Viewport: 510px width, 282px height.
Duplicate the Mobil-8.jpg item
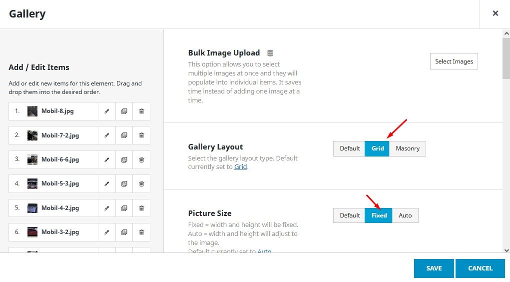pos(124,111)
